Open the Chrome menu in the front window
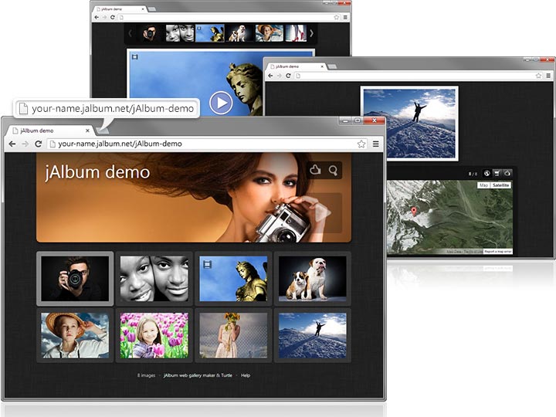This screenshot has width=556, height=417. coord(375,144)
